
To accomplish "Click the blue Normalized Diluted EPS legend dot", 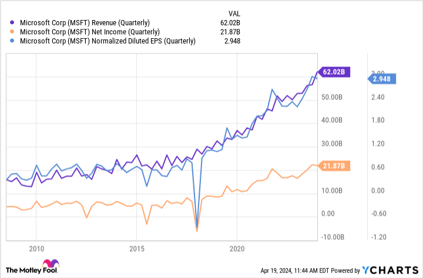I will coord(13,41).
